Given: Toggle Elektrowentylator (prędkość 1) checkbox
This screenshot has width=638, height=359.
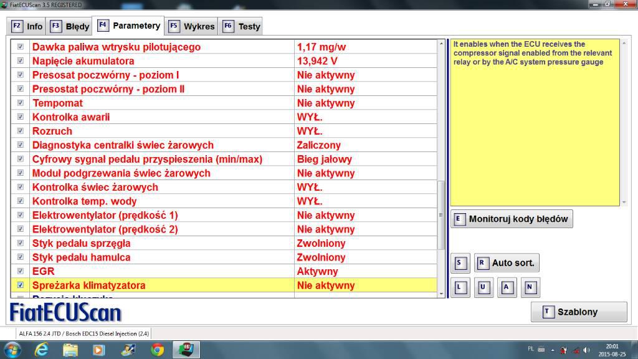Looking at the screenshot, I should click(x=21, y=215).
